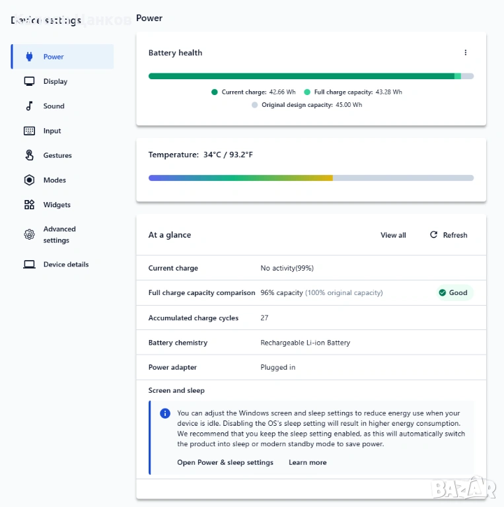Open Battery health three-dot options menu
The height and width of the screenshot is (507, 504).
[465, 53]
